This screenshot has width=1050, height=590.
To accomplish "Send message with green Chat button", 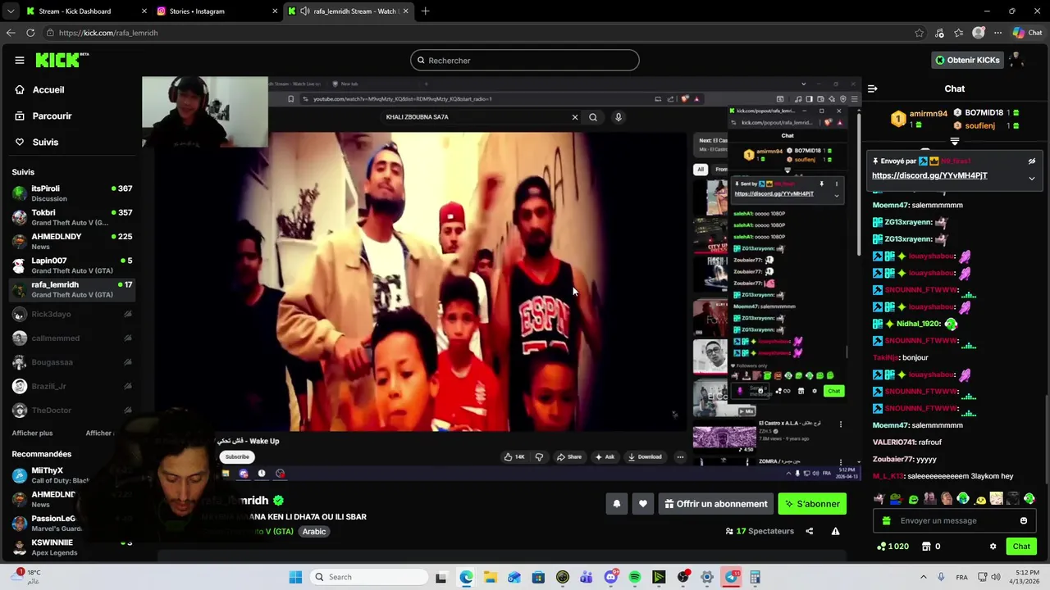I will tap(1021, 547).
